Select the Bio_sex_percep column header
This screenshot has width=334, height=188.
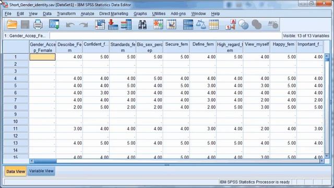[150, 47]
